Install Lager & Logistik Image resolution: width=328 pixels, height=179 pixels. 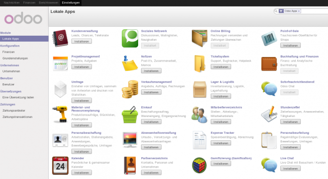[221, 96]
